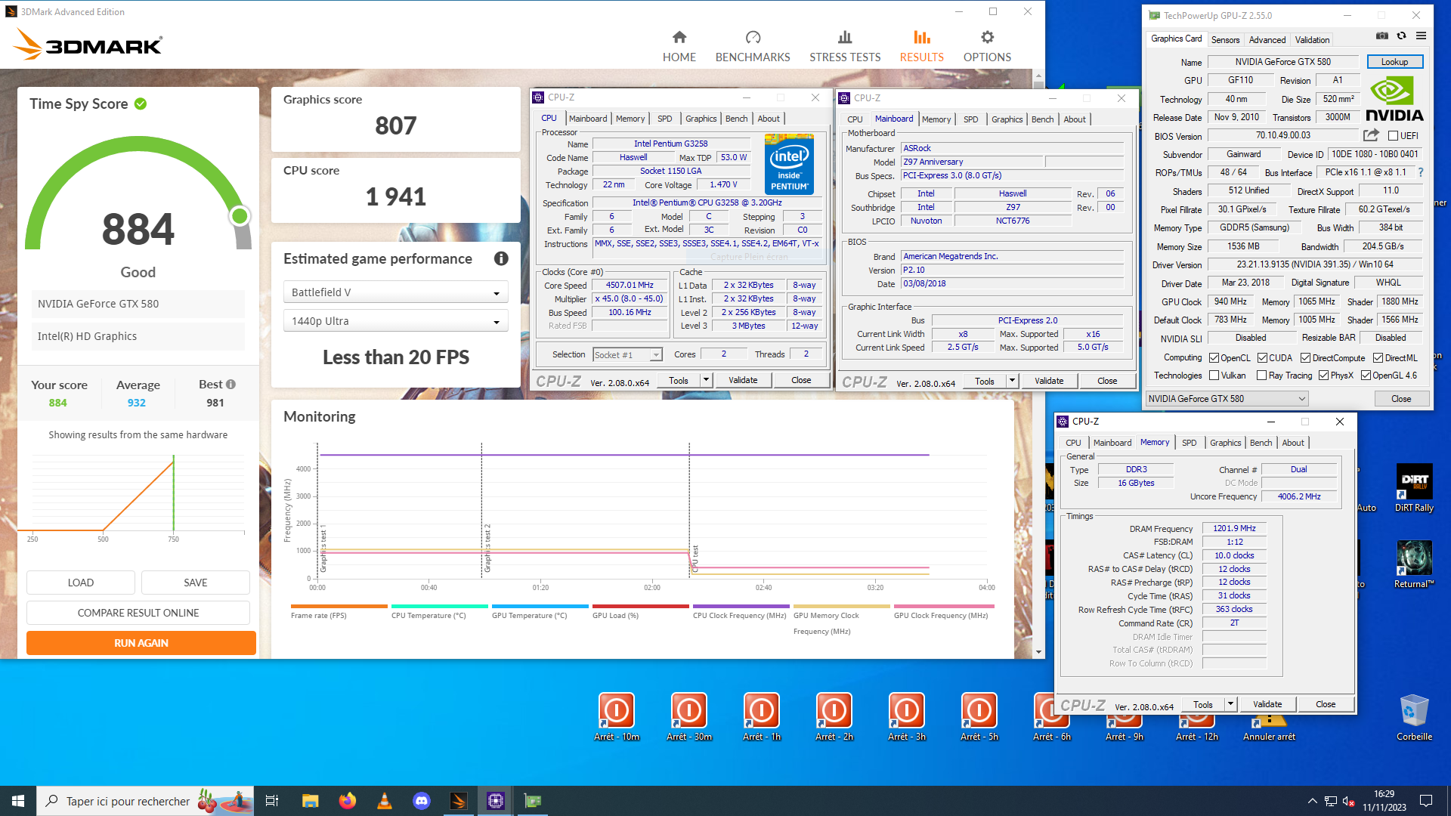The width and height of the screenshot is (1451, 816).
Task: Switch to the Sensors tab in GPU-Z
Action: (x=1225, y=40)
